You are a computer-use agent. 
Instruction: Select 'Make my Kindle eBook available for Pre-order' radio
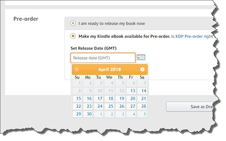[73, 36]
